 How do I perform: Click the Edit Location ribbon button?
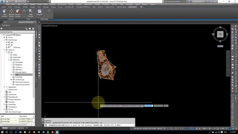(x=4, y=13)
